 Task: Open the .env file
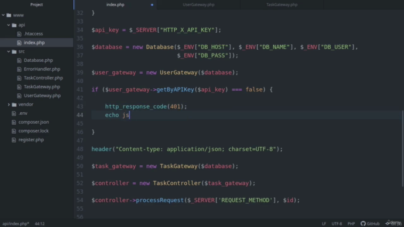23,113
